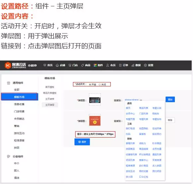Choose 会员充值 in the link dropdown list
This screenshot has width=193, height=184.
point(157,149)
